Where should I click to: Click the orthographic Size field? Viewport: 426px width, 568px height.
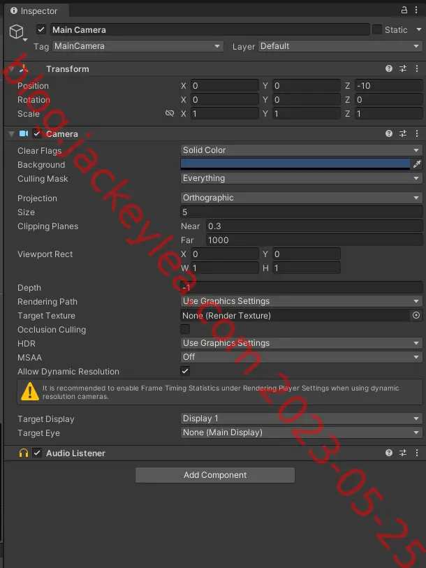point(302,212)
